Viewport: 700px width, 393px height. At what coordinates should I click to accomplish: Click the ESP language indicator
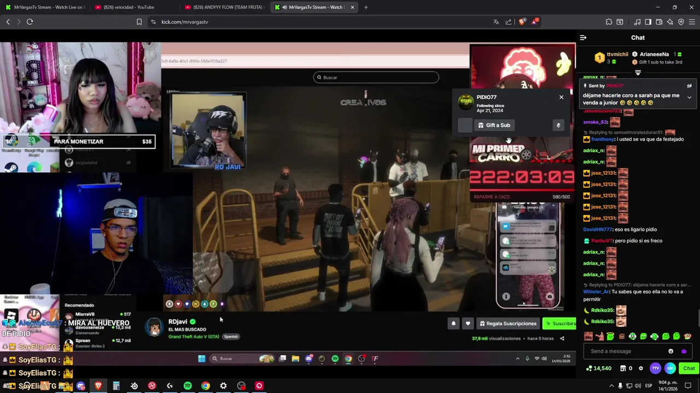pyautogui.click(x=649, y=386)
